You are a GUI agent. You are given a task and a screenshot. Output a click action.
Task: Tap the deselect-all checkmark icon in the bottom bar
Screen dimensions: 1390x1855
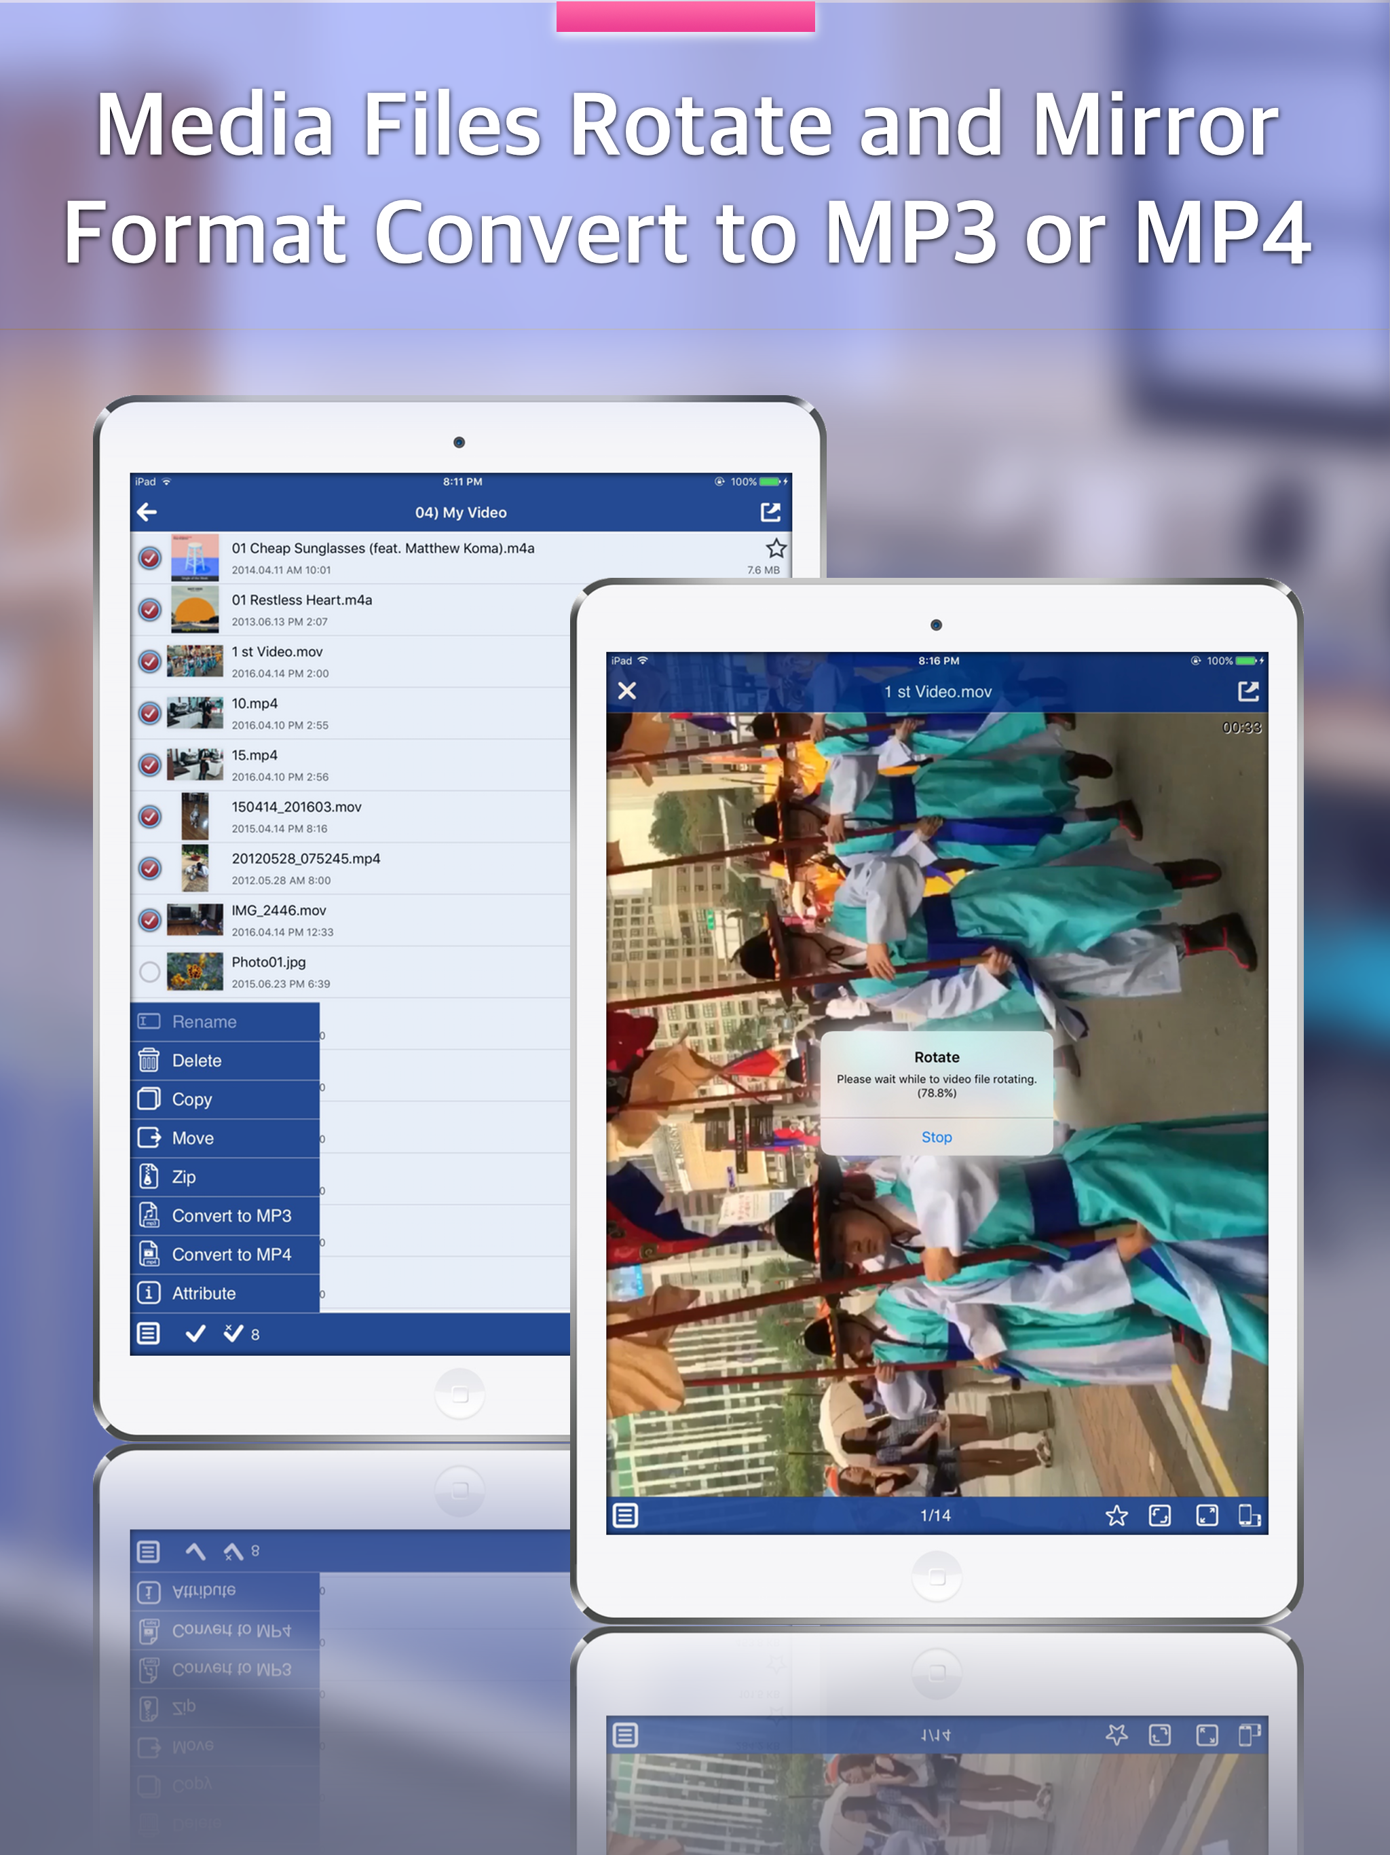point(233,1334)
